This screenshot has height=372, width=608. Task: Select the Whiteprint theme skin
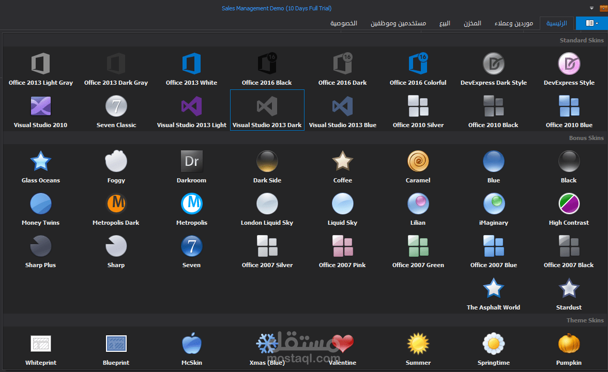coord(41,349)
